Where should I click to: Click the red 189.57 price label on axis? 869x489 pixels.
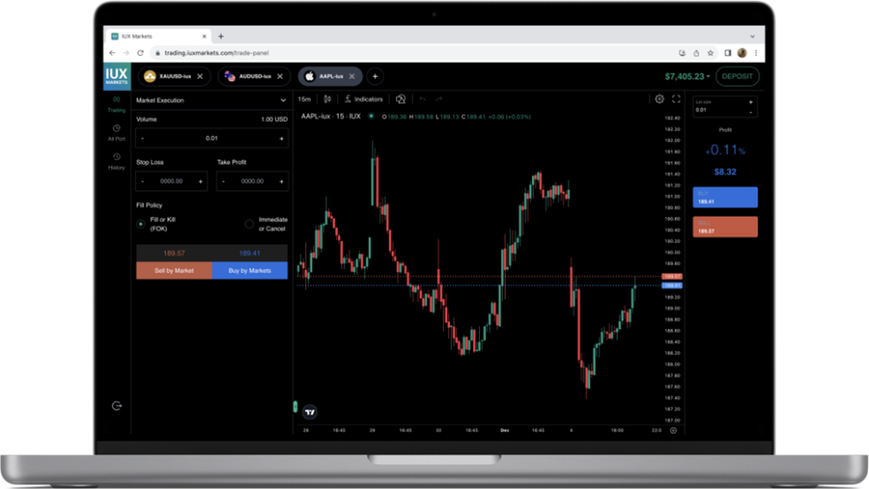click(x=672, y=276)
